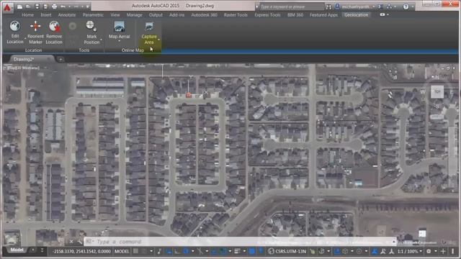Image resolution: width=461 pixels, height=259 pixels.
Task: Activate the Capture Area tool
Action: click(x=149, y=32)
